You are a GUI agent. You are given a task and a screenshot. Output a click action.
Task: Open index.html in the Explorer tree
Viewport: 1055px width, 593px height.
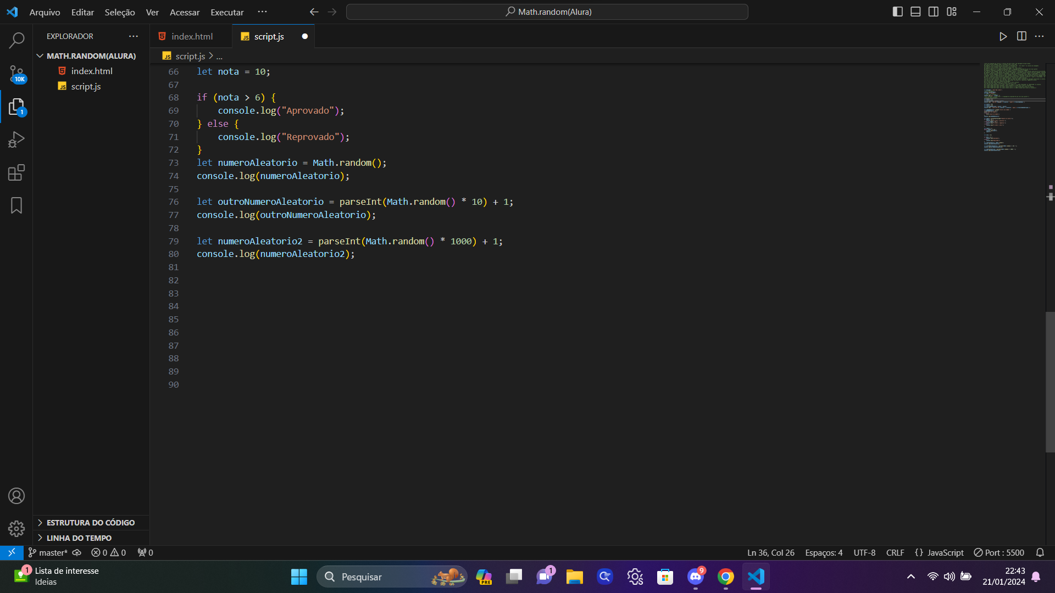(91, 71)
